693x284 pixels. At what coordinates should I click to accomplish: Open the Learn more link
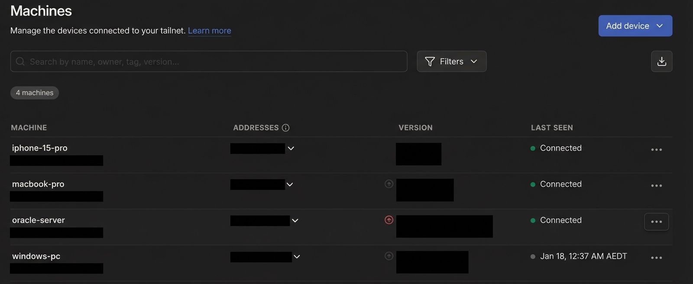(x=209, y=31)
